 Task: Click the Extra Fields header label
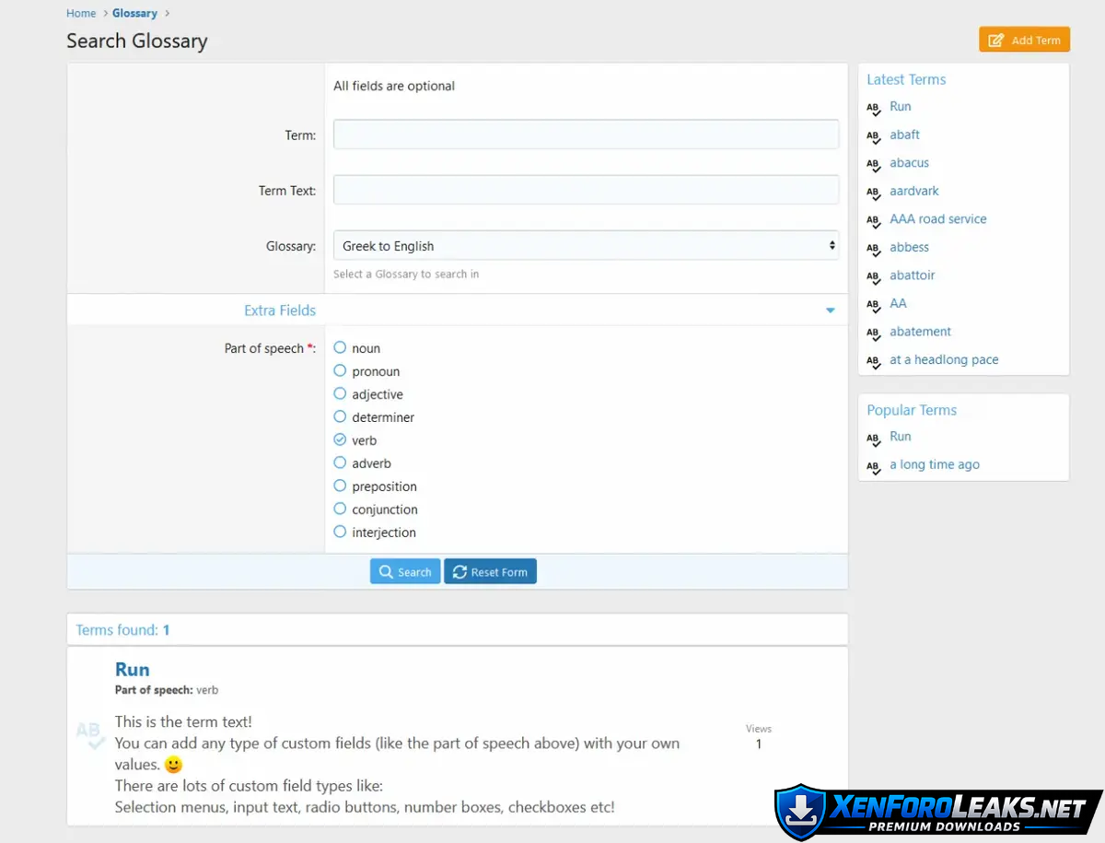tap(280, 310)
